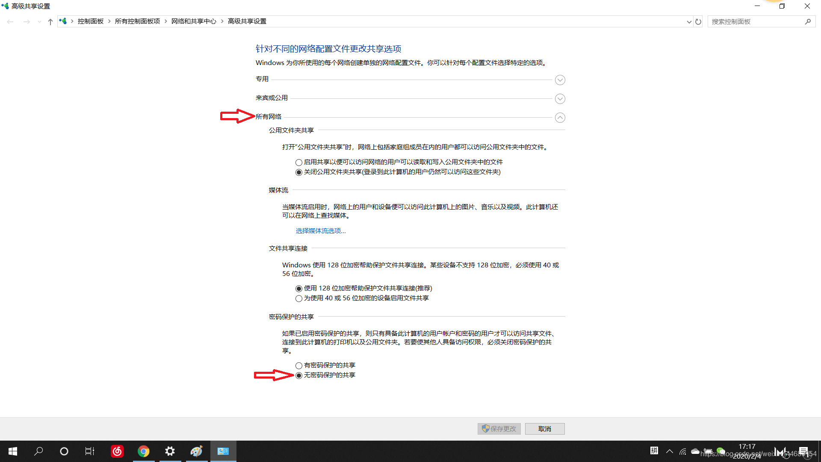Collapse the 所有网络 section
This screenshot has width=821, height=462.
(560, 118)
